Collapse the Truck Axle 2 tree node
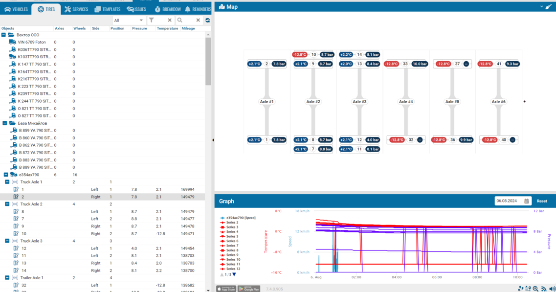Image resolution: width=556 pixels, height=292 pixels. coord(7,204)
